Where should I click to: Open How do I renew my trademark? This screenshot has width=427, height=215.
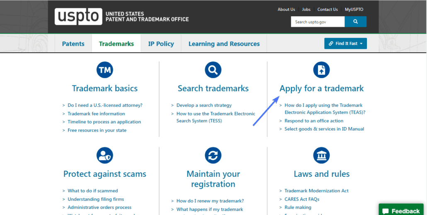pos(210,201)
